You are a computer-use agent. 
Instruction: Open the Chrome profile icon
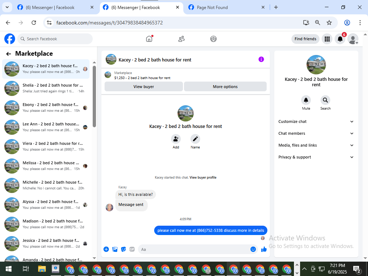(347, 23)
